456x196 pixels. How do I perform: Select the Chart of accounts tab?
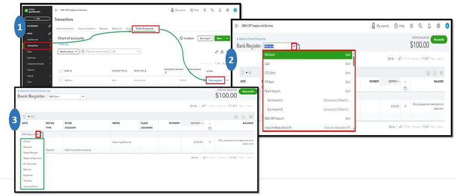145,29
